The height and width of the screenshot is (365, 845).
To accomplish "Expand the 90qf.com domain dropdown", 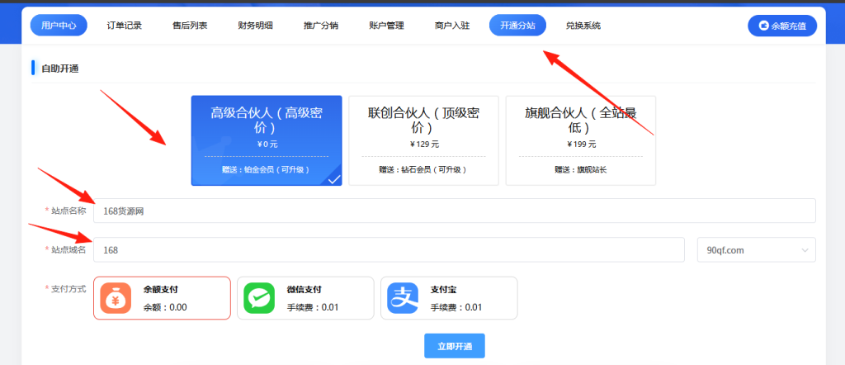I will [x=756, y=249].
